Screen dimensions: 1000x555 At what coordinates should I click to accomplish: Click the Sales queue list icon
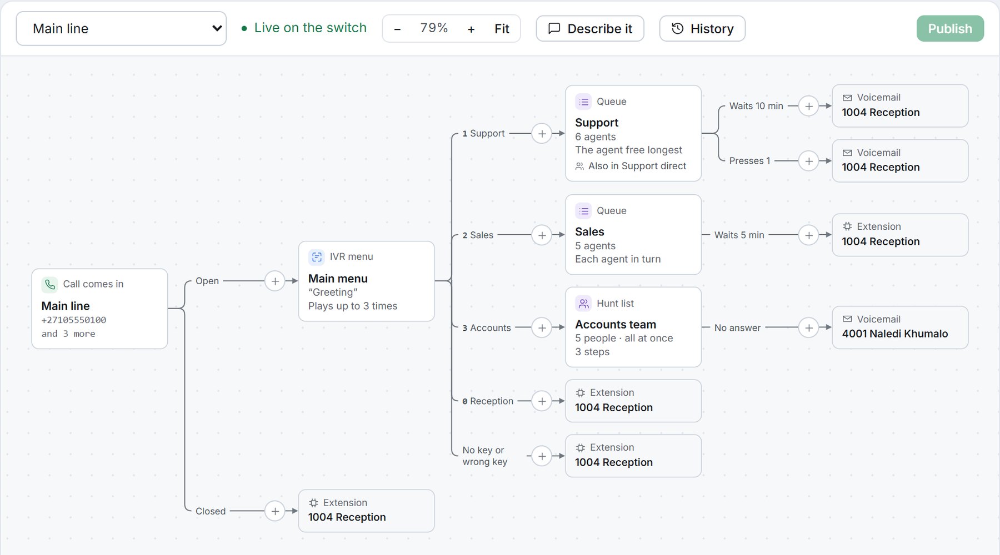point(583,211)
